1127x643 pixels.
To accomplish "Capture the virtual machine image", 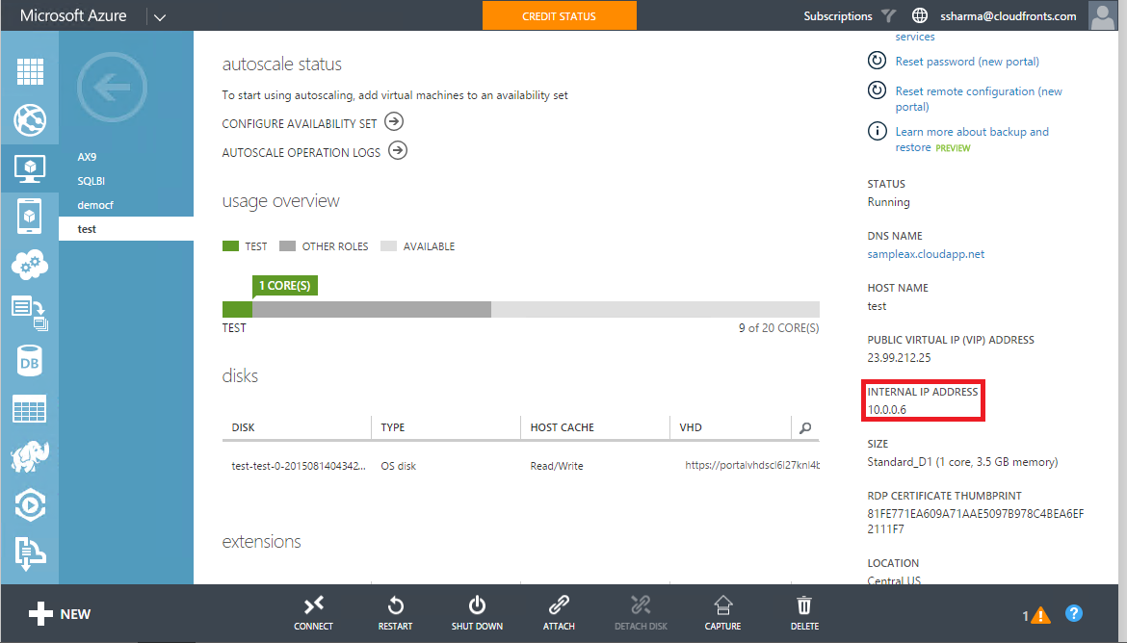I will [x=722, y=604].
